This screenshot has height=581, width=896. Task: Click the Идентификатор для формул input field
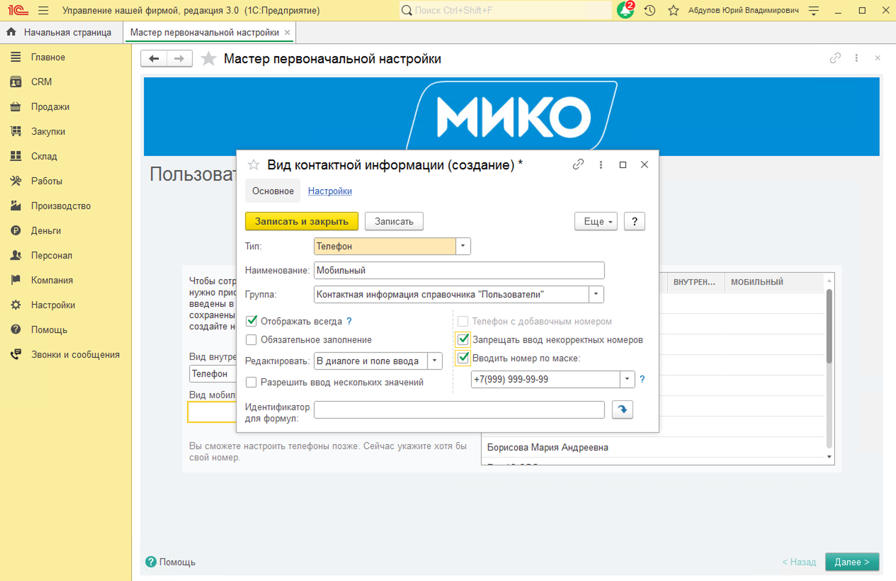[x=459, y=410]
